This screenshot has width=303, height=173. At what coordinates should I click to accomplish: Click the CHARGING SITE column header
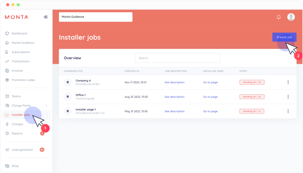[x=73, y=71]
